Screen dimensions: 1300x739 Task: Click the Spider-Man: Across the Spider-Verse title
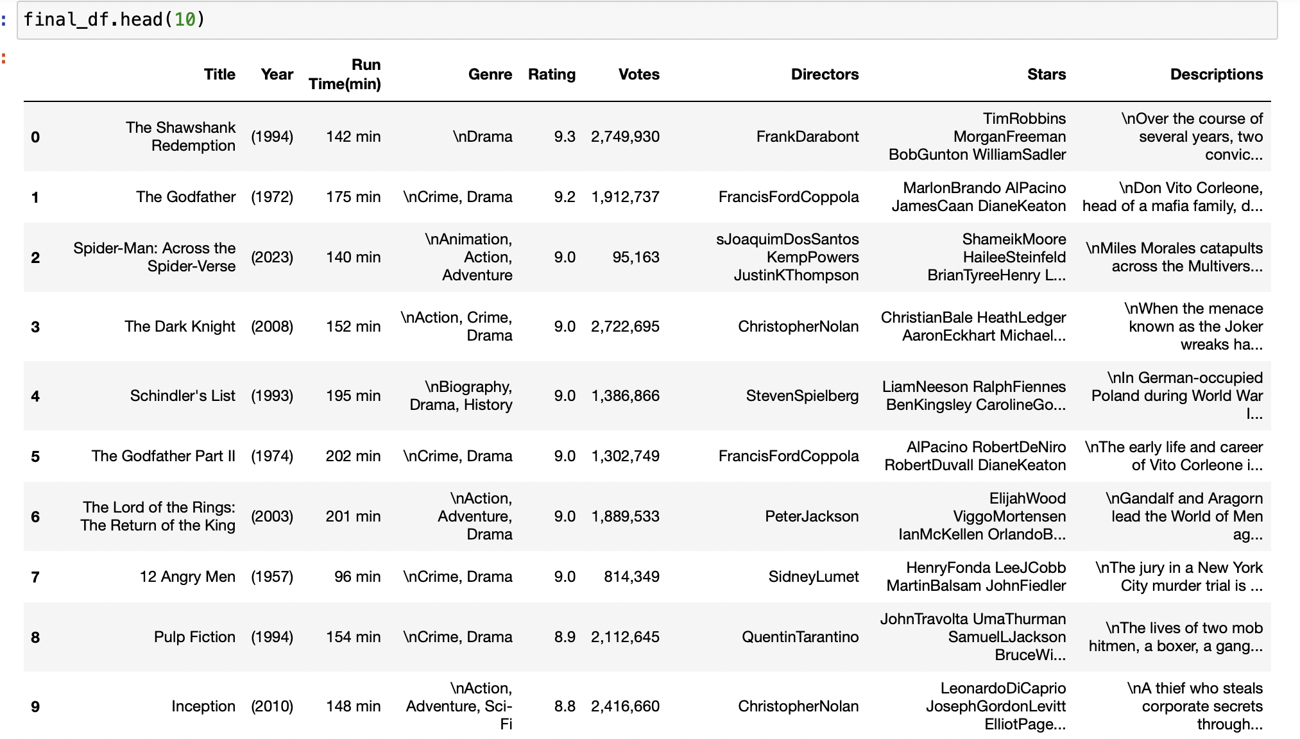pos(154,257)
